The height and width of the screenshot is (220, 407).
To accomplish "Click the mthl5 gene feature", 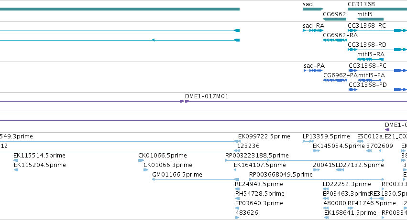I will click(x=370, y=19).
